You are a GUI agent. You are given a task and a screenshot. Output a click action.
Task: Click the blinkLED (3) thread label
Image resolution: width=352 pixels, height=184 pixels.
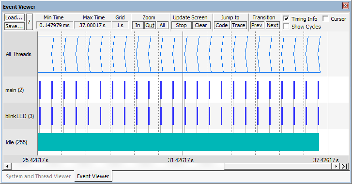pyautogui.click(x=20, y=116)
